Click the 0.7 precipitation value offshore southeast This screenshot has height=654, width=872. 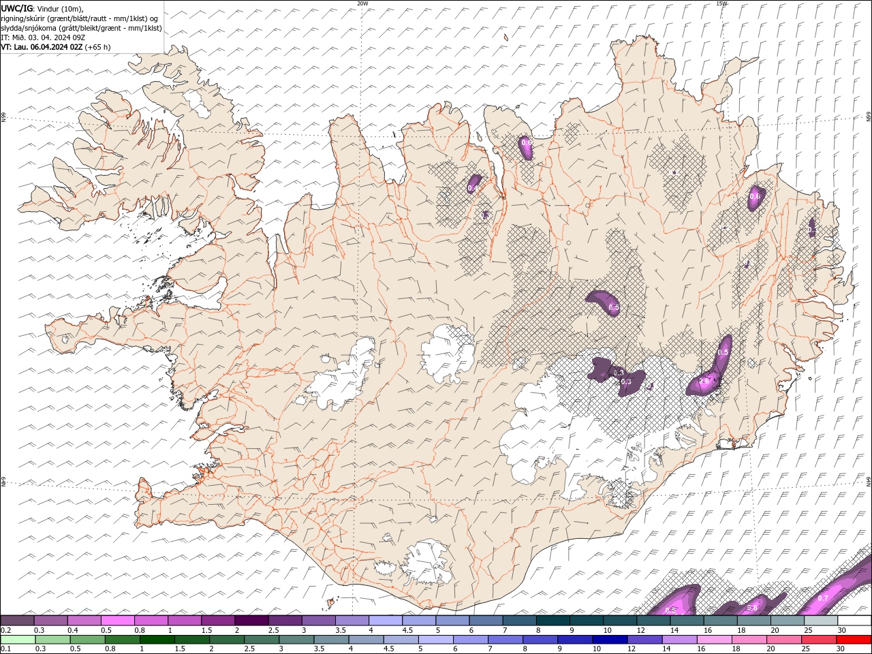(x=823, y=598)
